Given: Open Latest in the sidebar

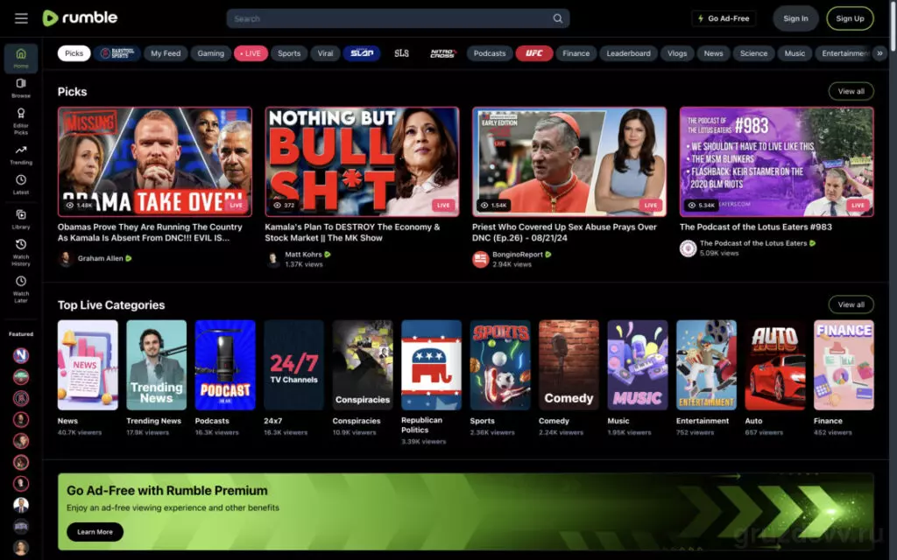Looking at the screenshot, I should click(21, 185).
